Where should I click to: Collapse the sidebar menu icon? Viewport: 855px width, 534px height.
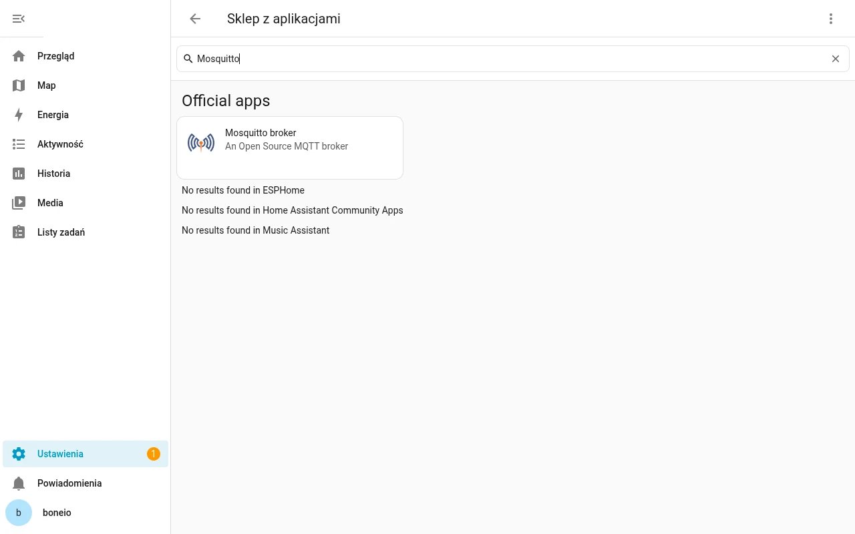19,19
